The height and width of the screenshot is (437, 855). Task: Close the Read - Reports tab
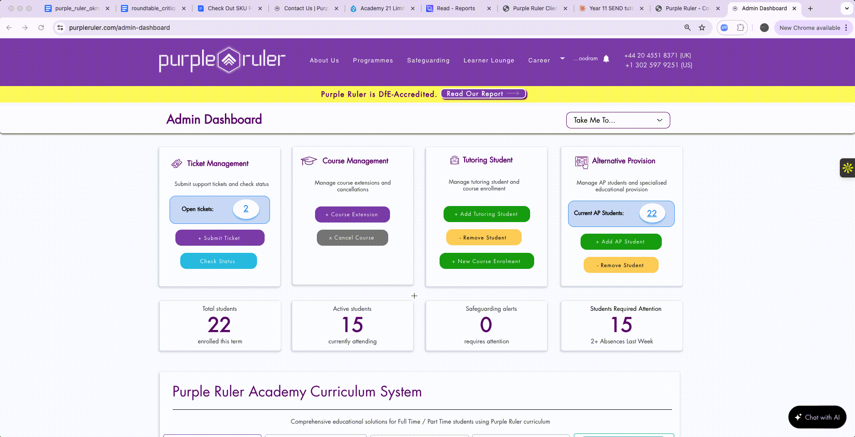pos(489,8)
